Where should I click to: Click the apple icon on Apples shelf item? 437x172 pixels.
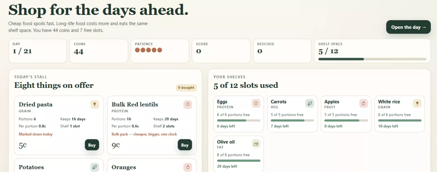point(363,103)
